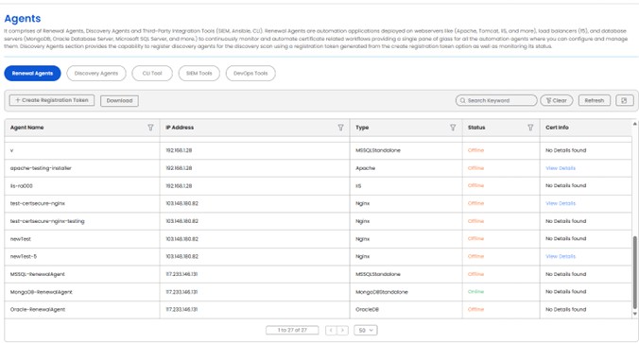Click test-certsecure-nginx-testing agent name
The image size is (639, 343).
pyautogui.click(x=47, y=221)
